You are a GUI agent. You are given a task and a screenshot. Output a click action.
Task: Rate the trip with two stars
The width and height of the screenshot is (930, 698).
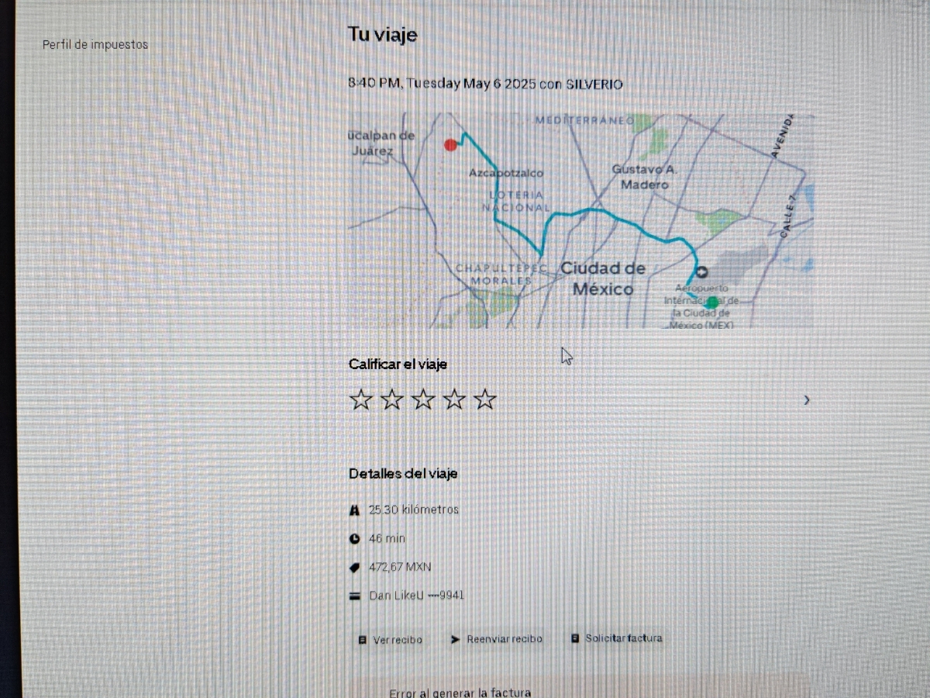click(392, 399)
